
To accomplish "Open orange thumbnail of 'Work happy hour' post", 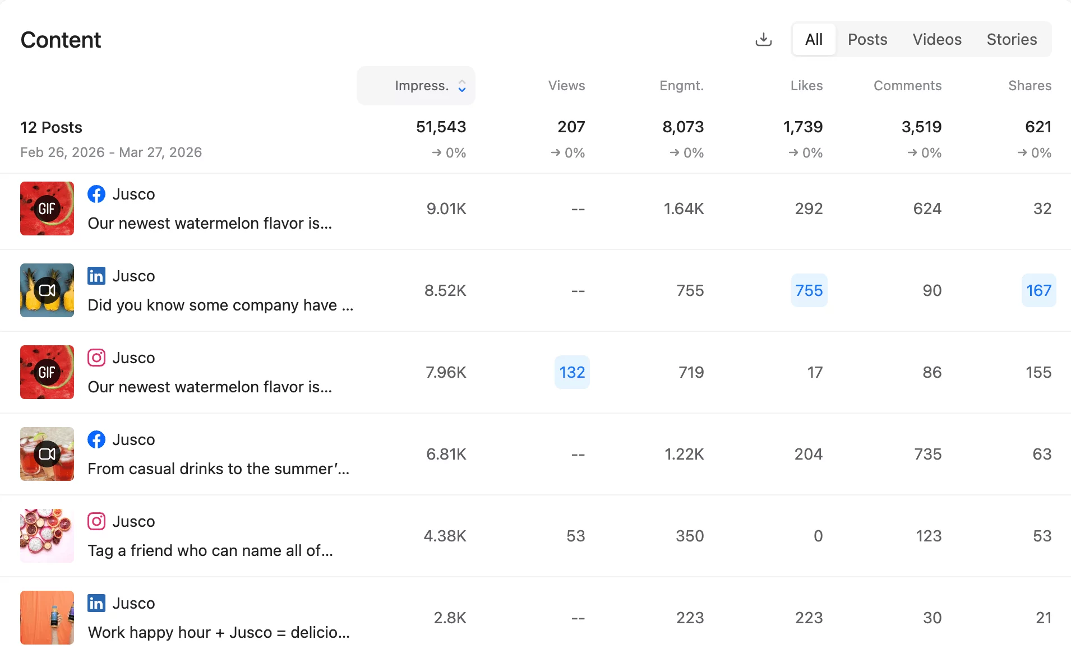I will point(47,618).
